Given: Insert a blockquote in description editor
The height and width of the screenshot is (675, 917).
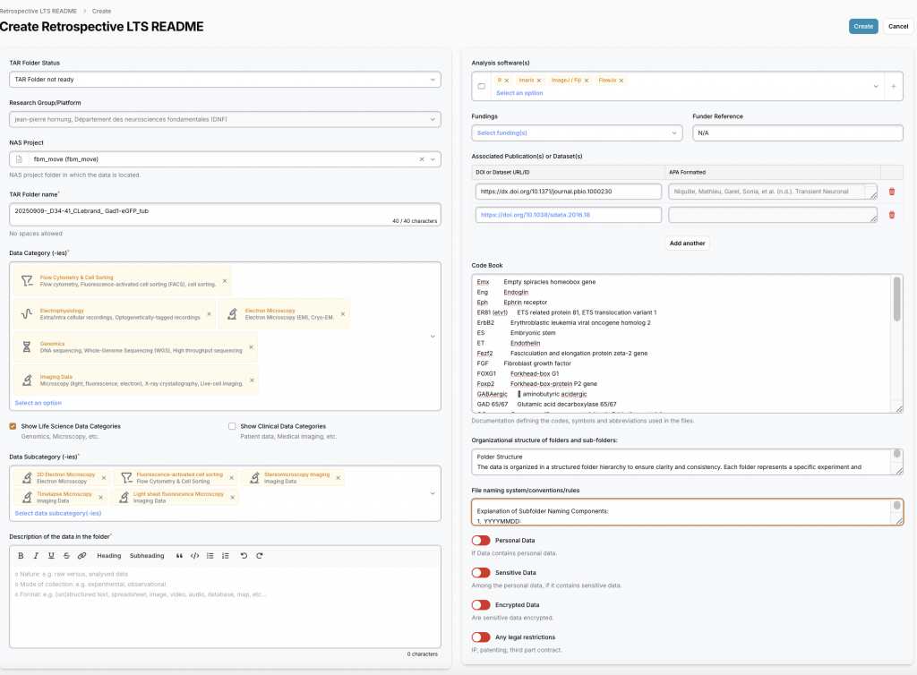Looking at the screenshot, I should pos(179,556).
